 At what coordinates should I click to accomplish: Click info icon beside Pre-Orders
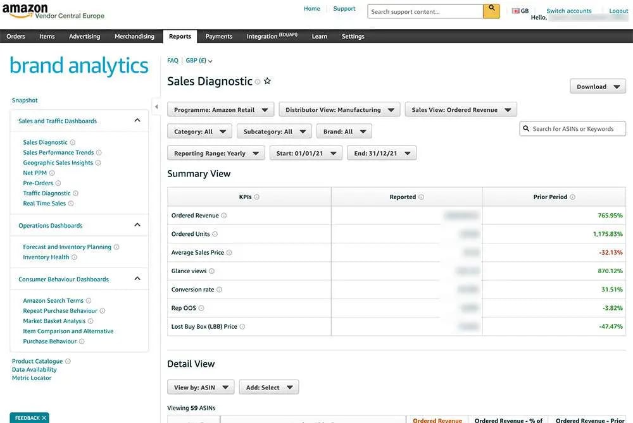click(x=58, y=183)
